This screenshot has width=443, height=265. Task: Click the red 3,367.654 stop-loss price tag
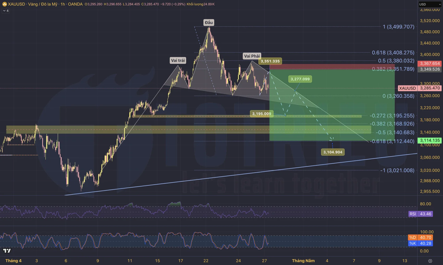430,64
